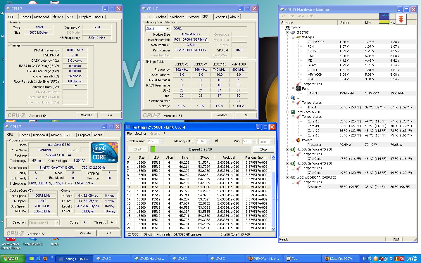This screenshot has height=263, width=421.
Task: Click the ACPI monitor icon
Action: coord(293,98)
